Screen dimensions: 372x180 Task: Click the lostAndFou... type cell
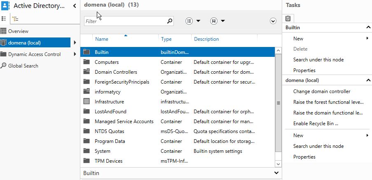(175, 112)
